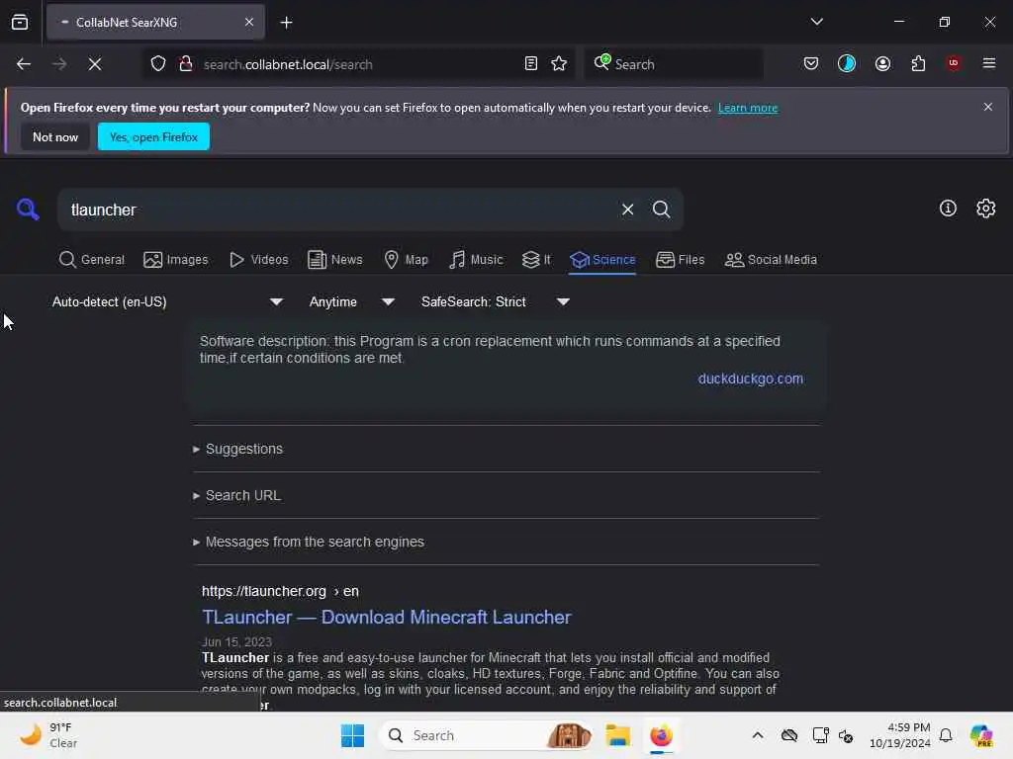Launch Copilot preview icon in taskbar
The image size is (1013, 759).
pyautogui.click(x=981, y=735)
